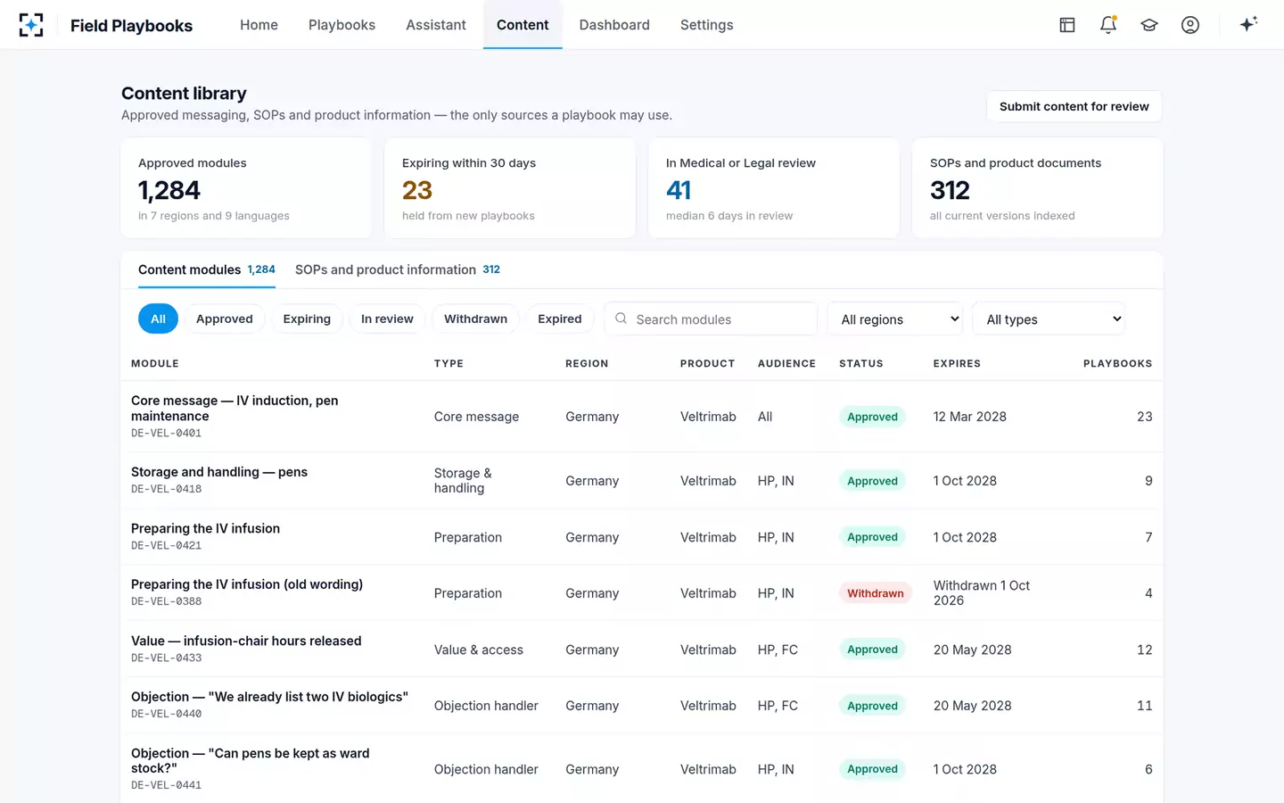This screenshot has height=803, width=1284.
Task: Click Submit content for review button
Action: click(x=1074, y=106)
